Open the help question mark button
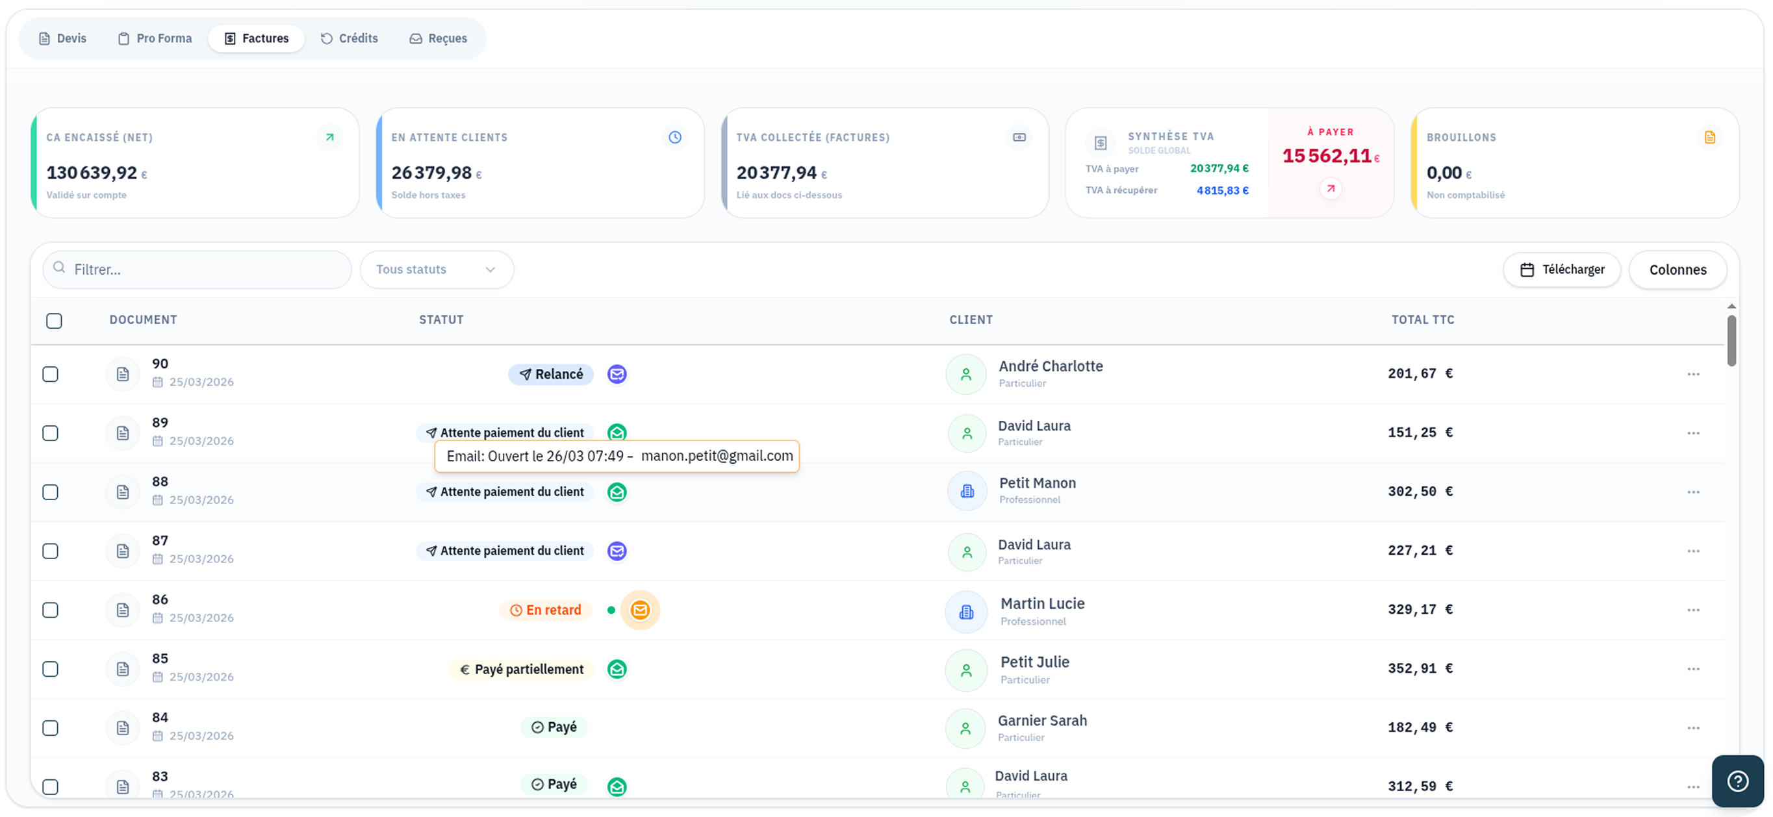 coord(1737,781)
